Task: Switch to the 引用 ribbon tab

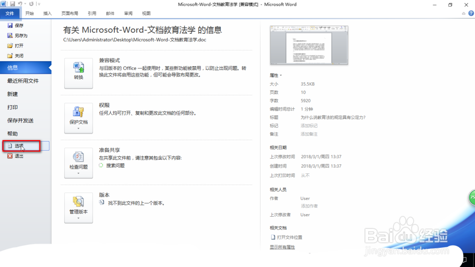Action: point(92,13)
